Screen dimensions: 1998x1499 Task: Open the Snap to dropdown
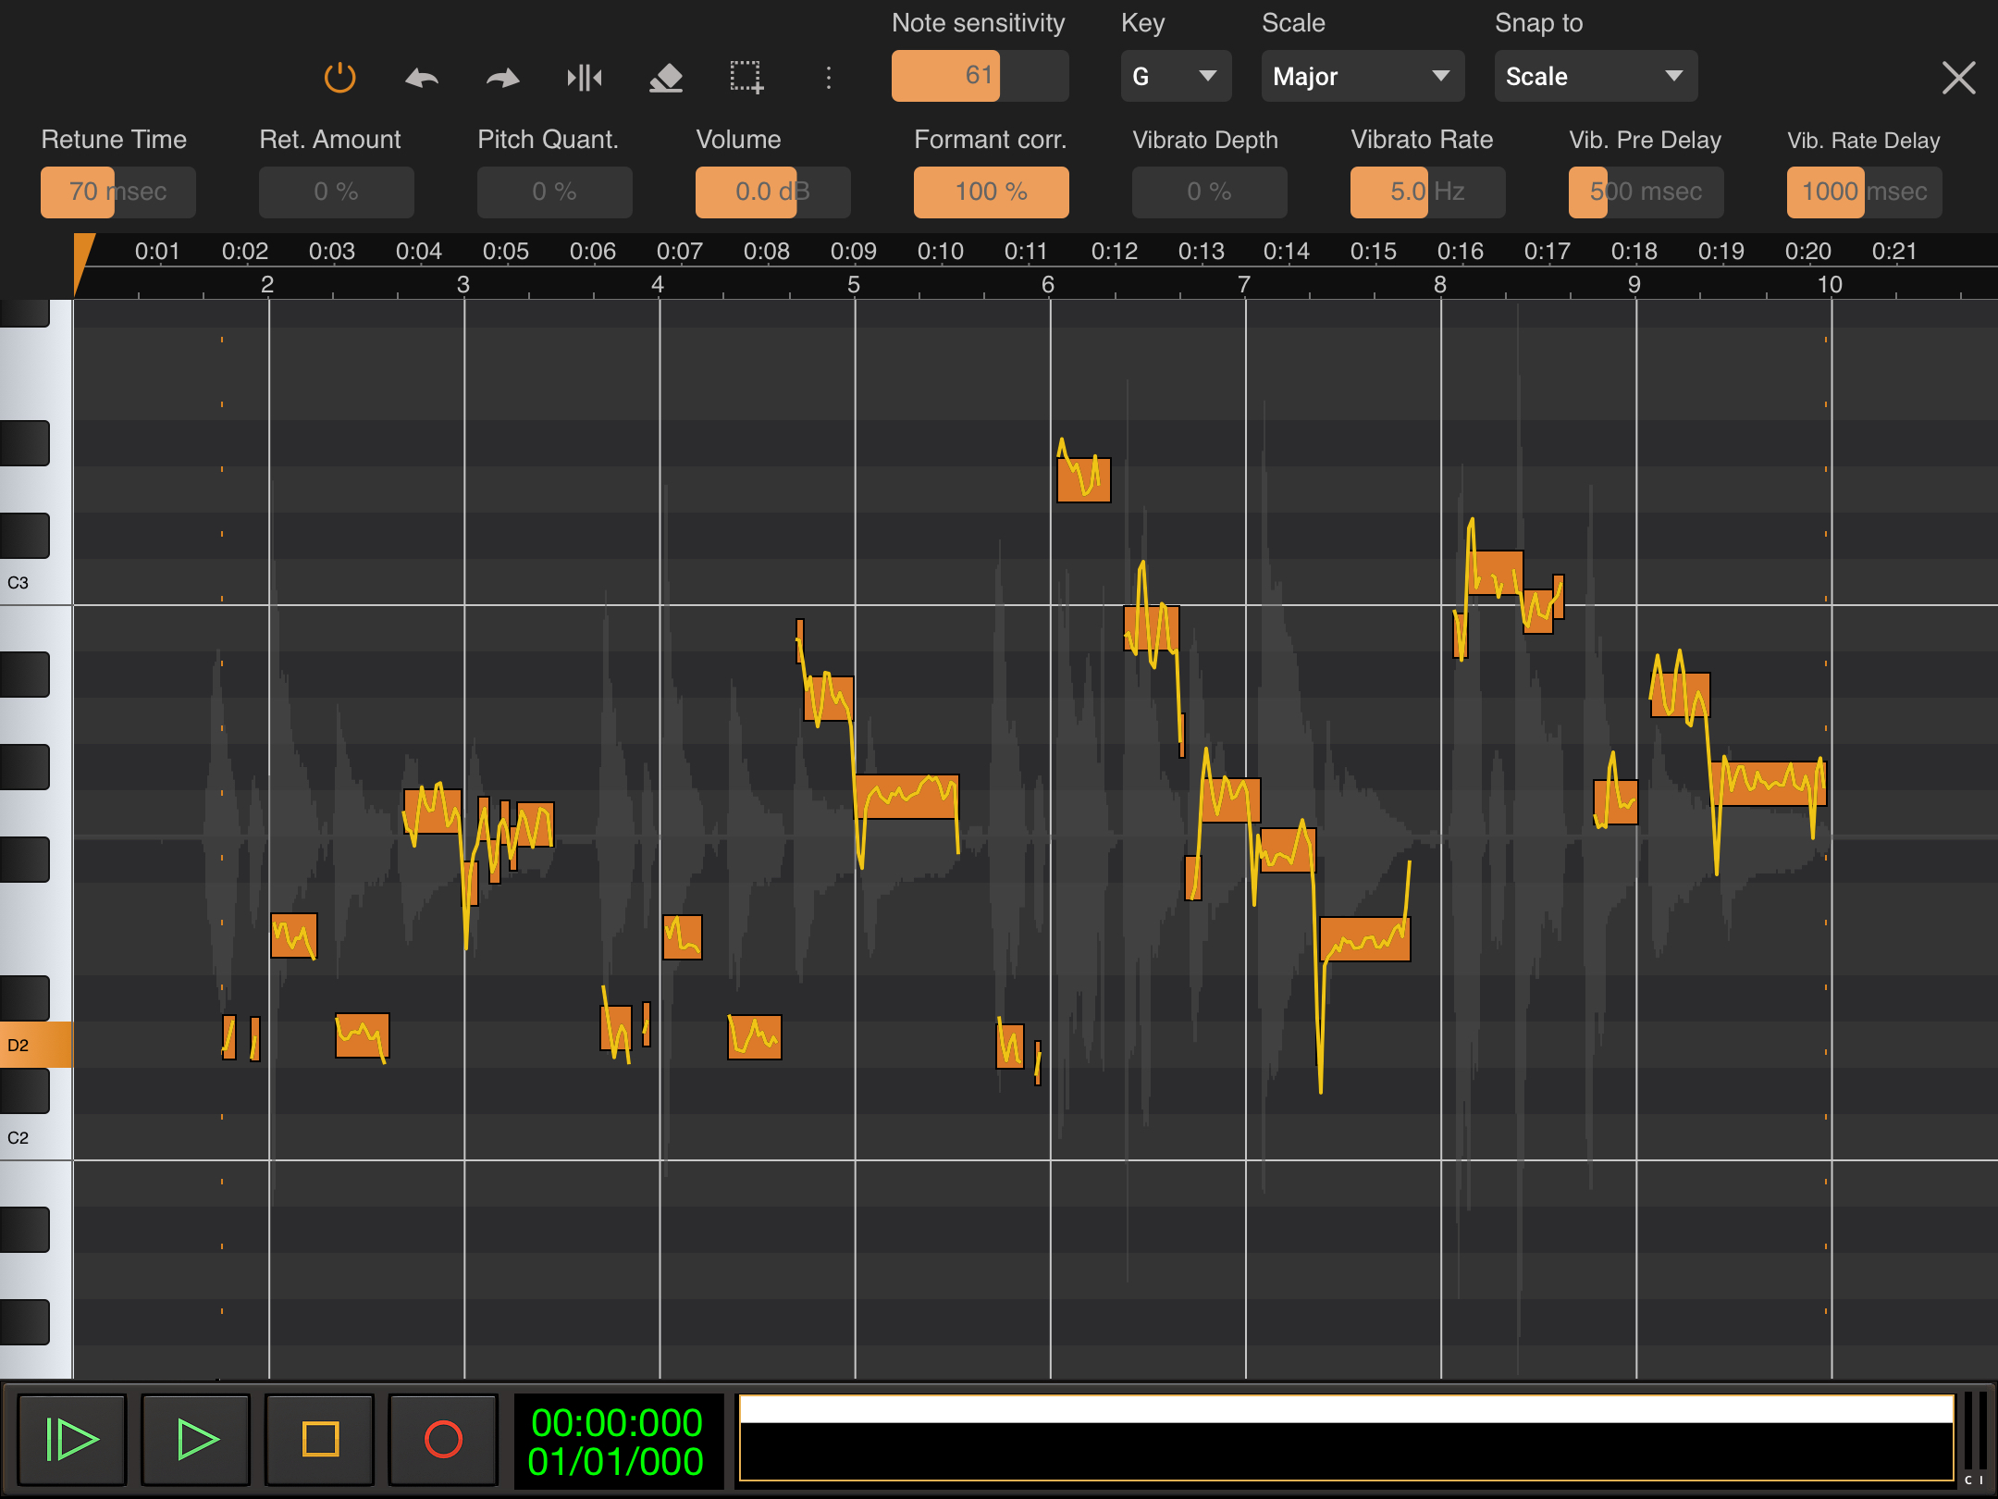(1595, 77)
